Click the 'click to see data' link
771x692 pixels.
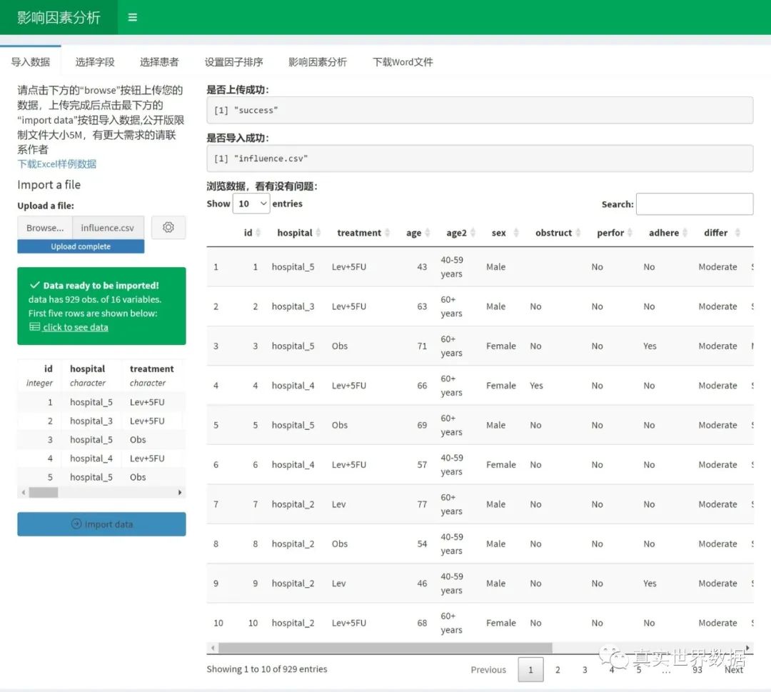pos(75,327)
